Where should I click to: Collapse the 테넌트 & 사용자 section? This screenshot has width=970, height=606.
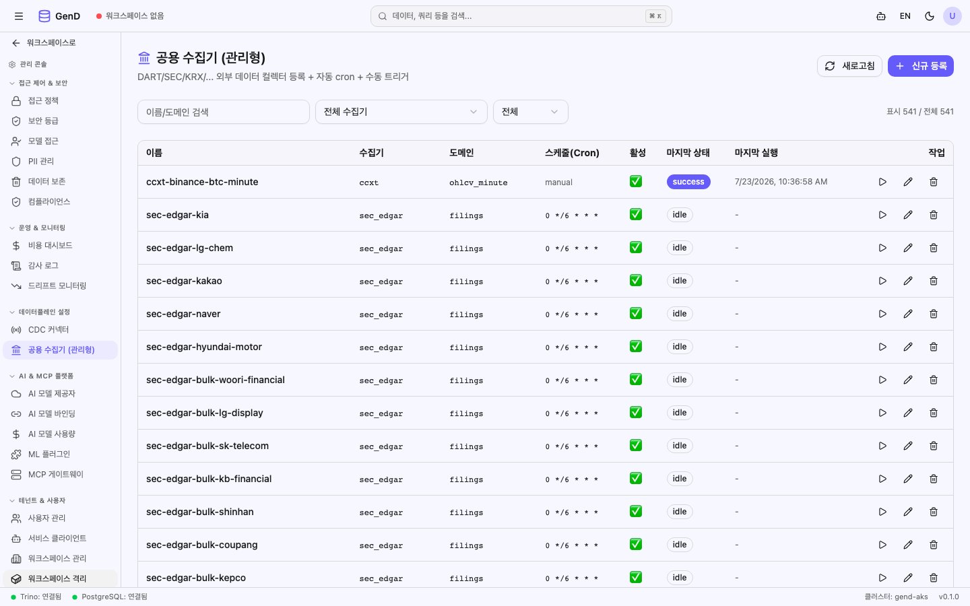point(38,500)
